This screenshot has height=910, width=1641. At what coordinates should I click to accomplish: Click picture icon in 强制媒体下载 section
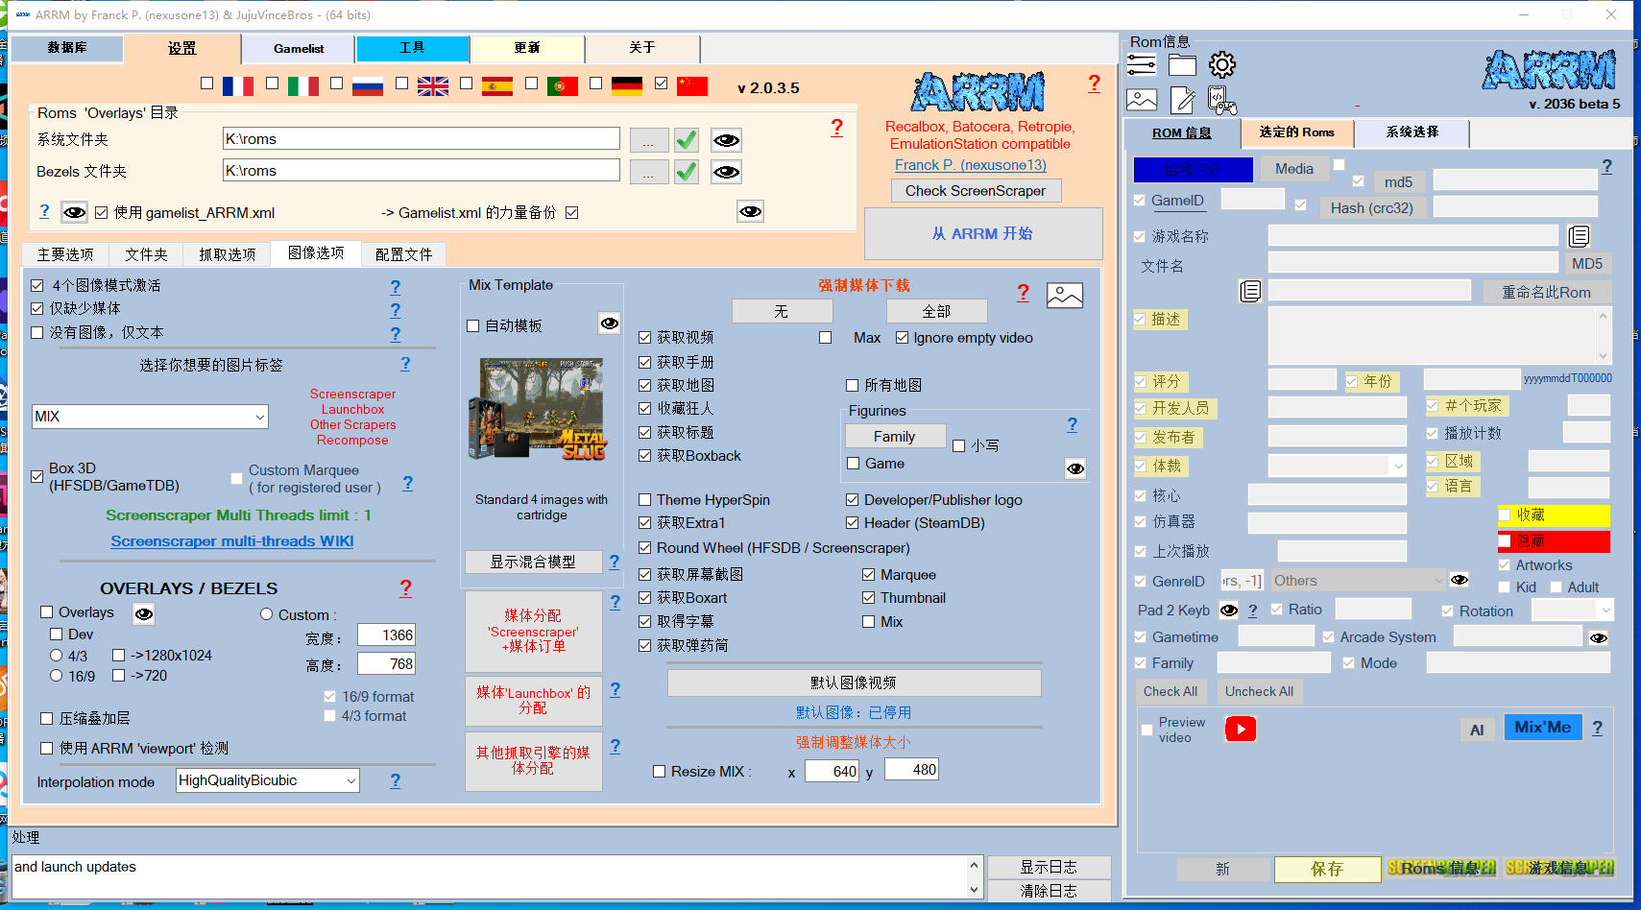point(1064,296)
